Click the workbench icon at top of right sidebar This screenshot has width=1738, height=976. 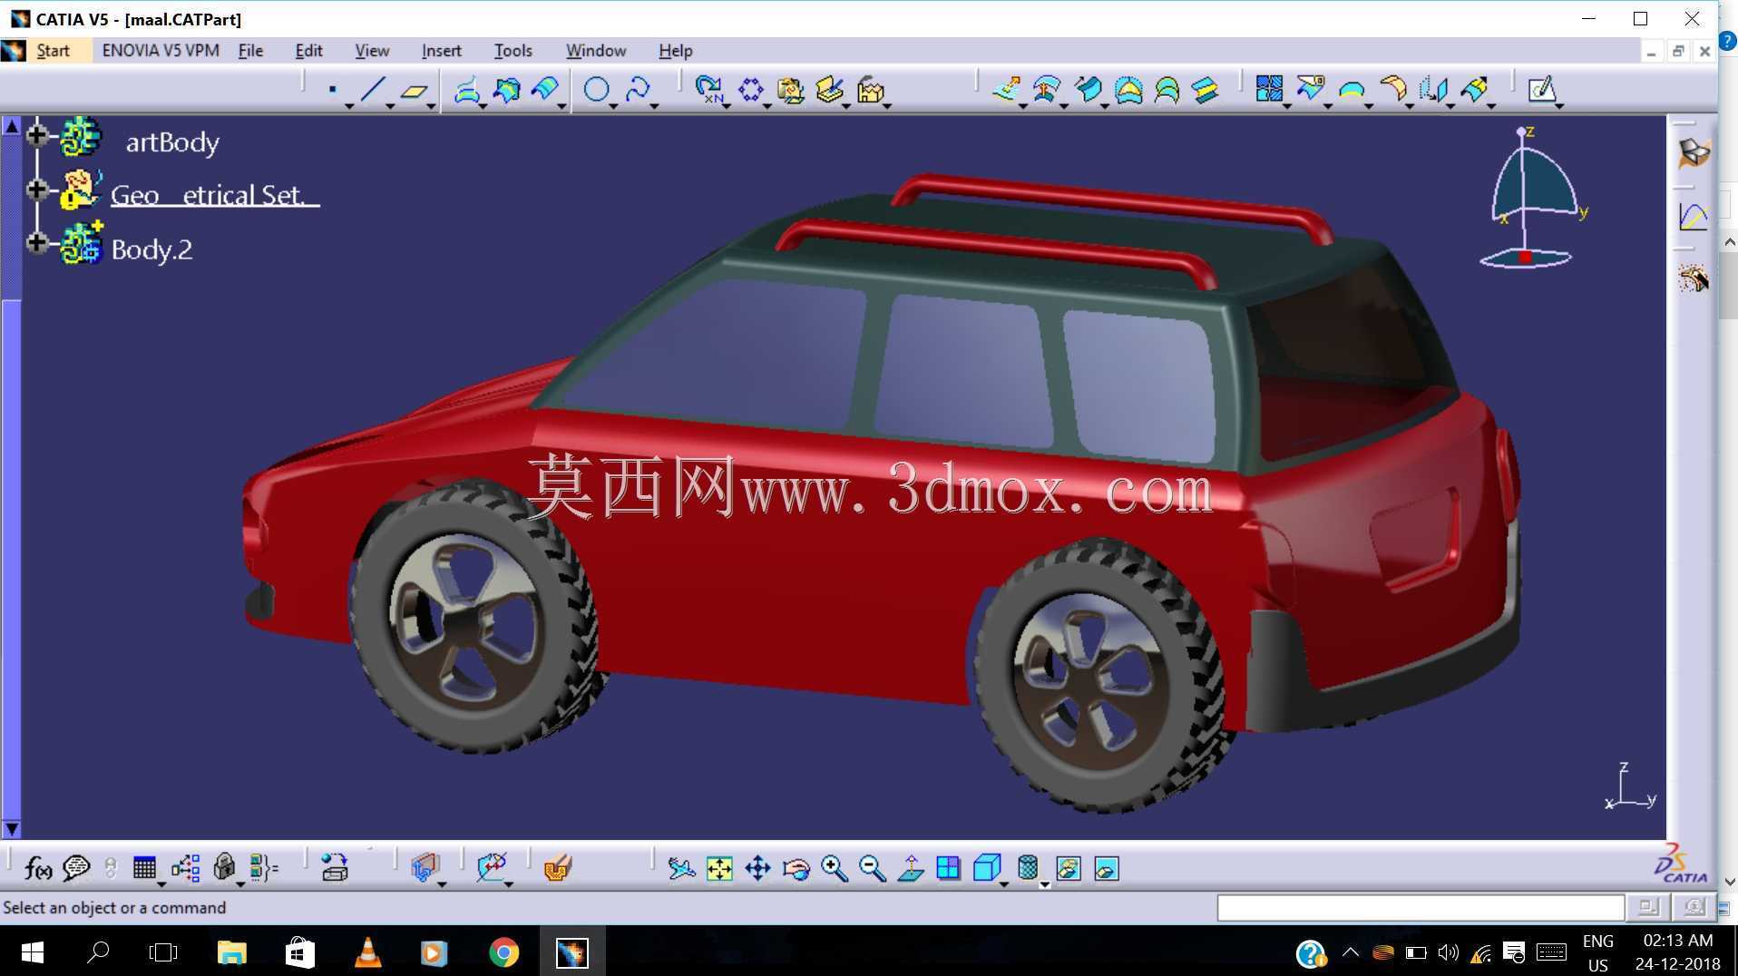[x=1694, y=152]
